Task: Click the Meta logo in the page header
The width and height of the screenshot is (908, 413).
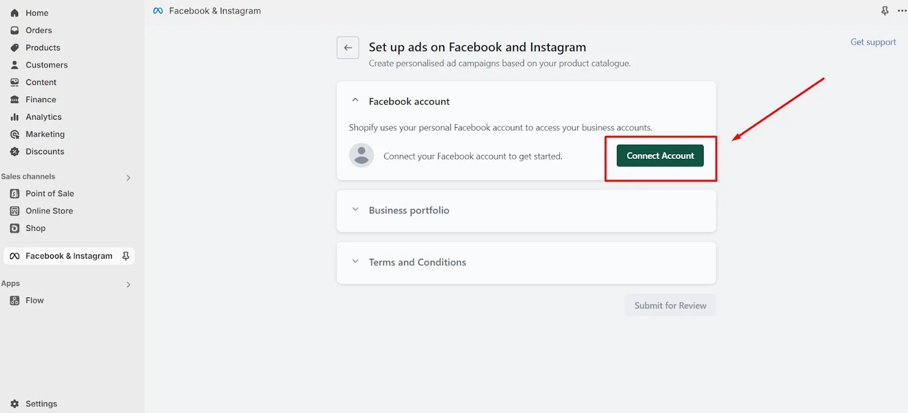Action: (x=158, y=11)
